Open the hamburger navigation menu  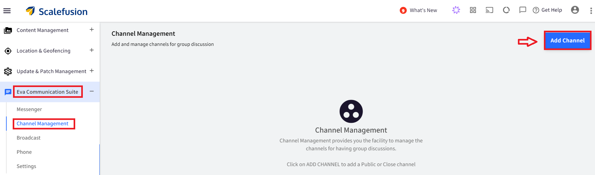[x=7, y=11]
